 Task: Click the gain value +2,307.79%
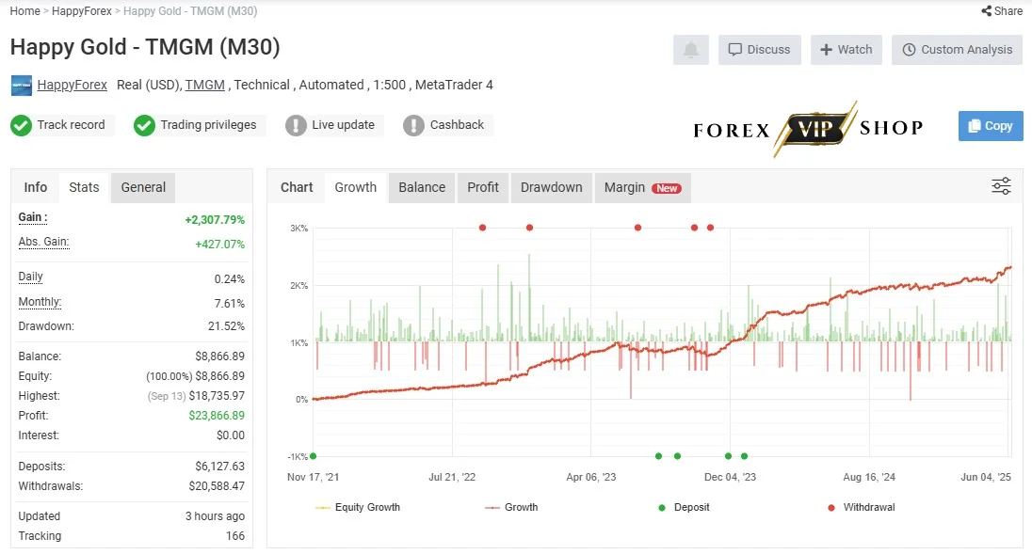click(x=215, y=219)
